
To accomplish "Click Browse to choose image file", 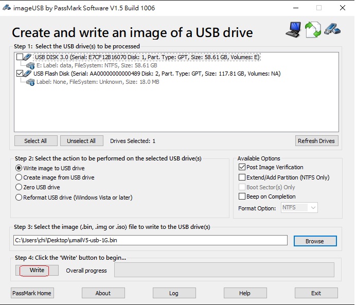I will coord(314,241).
